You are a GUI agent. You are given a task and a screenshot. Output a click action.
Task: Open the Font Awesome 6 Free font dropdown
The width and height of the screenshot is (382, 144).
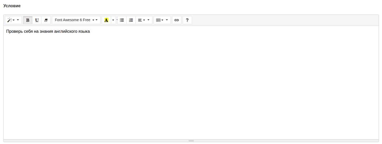(76, 20)
